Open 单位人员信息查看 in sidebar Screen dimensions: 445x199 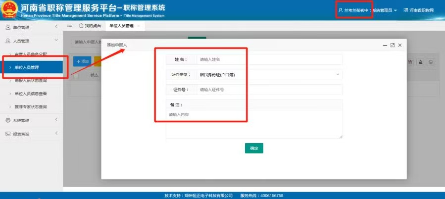tap(31, 94)
